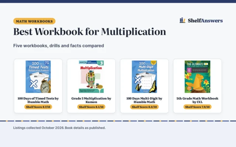Select the Shelf Score 7.9/10 badge
This screenshot has height=147, width=236.
tap(198, 107)
